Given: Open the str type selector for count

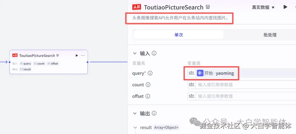Looking at the screenshot, I should pos(192,85).
